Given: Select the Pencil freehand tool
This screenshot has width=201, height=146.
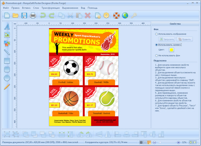Looking at the screenshot, I should (7, 87).
